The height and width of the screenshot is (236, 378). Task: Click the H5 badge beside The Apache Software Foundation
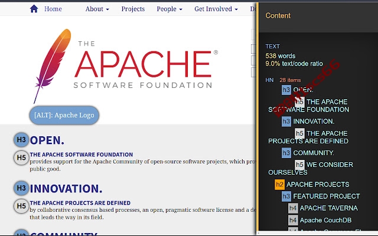tap(21, 158)
